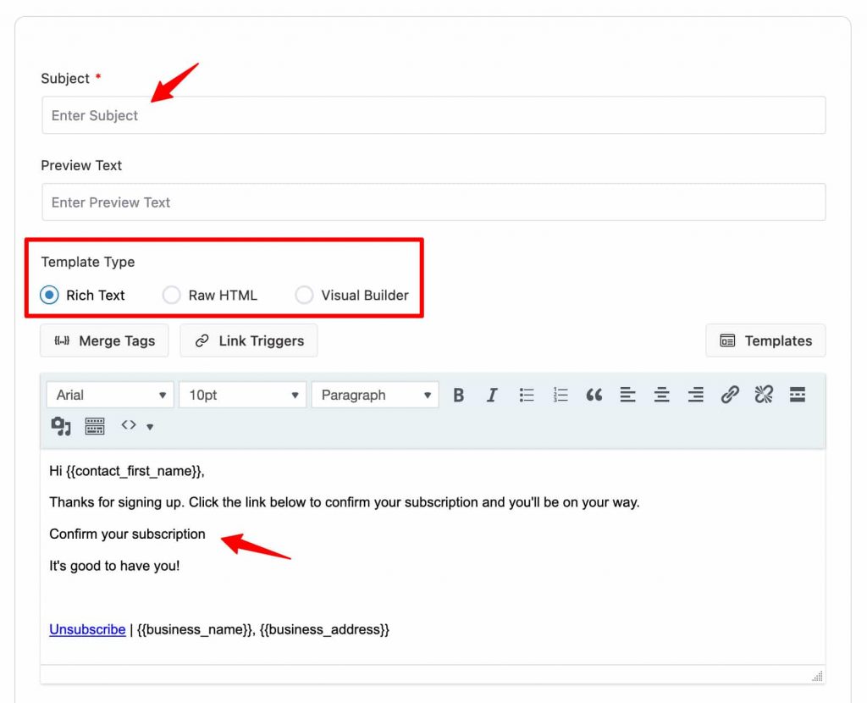Click the "It's good to have you!" line
The width and height of the screenshot is (867, 703).
[x=114, y=566]
